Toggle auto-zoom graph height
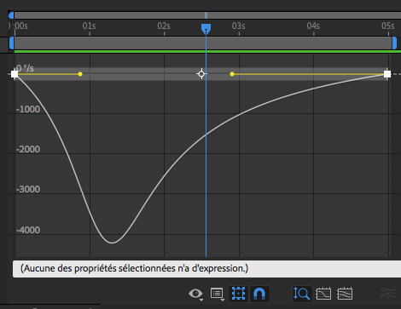The width and height of the screenshot is (401, 309). 302,294
